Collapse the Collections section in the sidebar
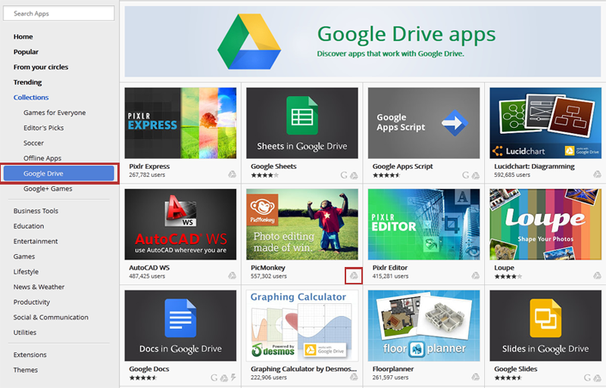 tap(30, 98)
